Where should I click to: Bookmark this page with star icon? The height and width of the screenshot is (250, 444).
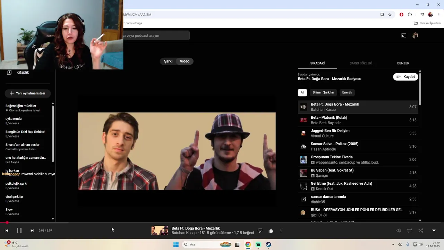click(390, 15)
